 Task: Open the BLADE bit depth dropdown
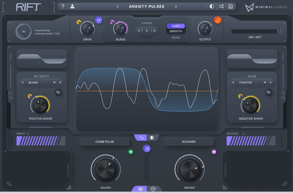coord(42,82)
